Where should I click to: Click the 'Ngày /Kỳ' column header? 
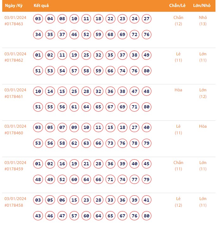pos(14,6)
